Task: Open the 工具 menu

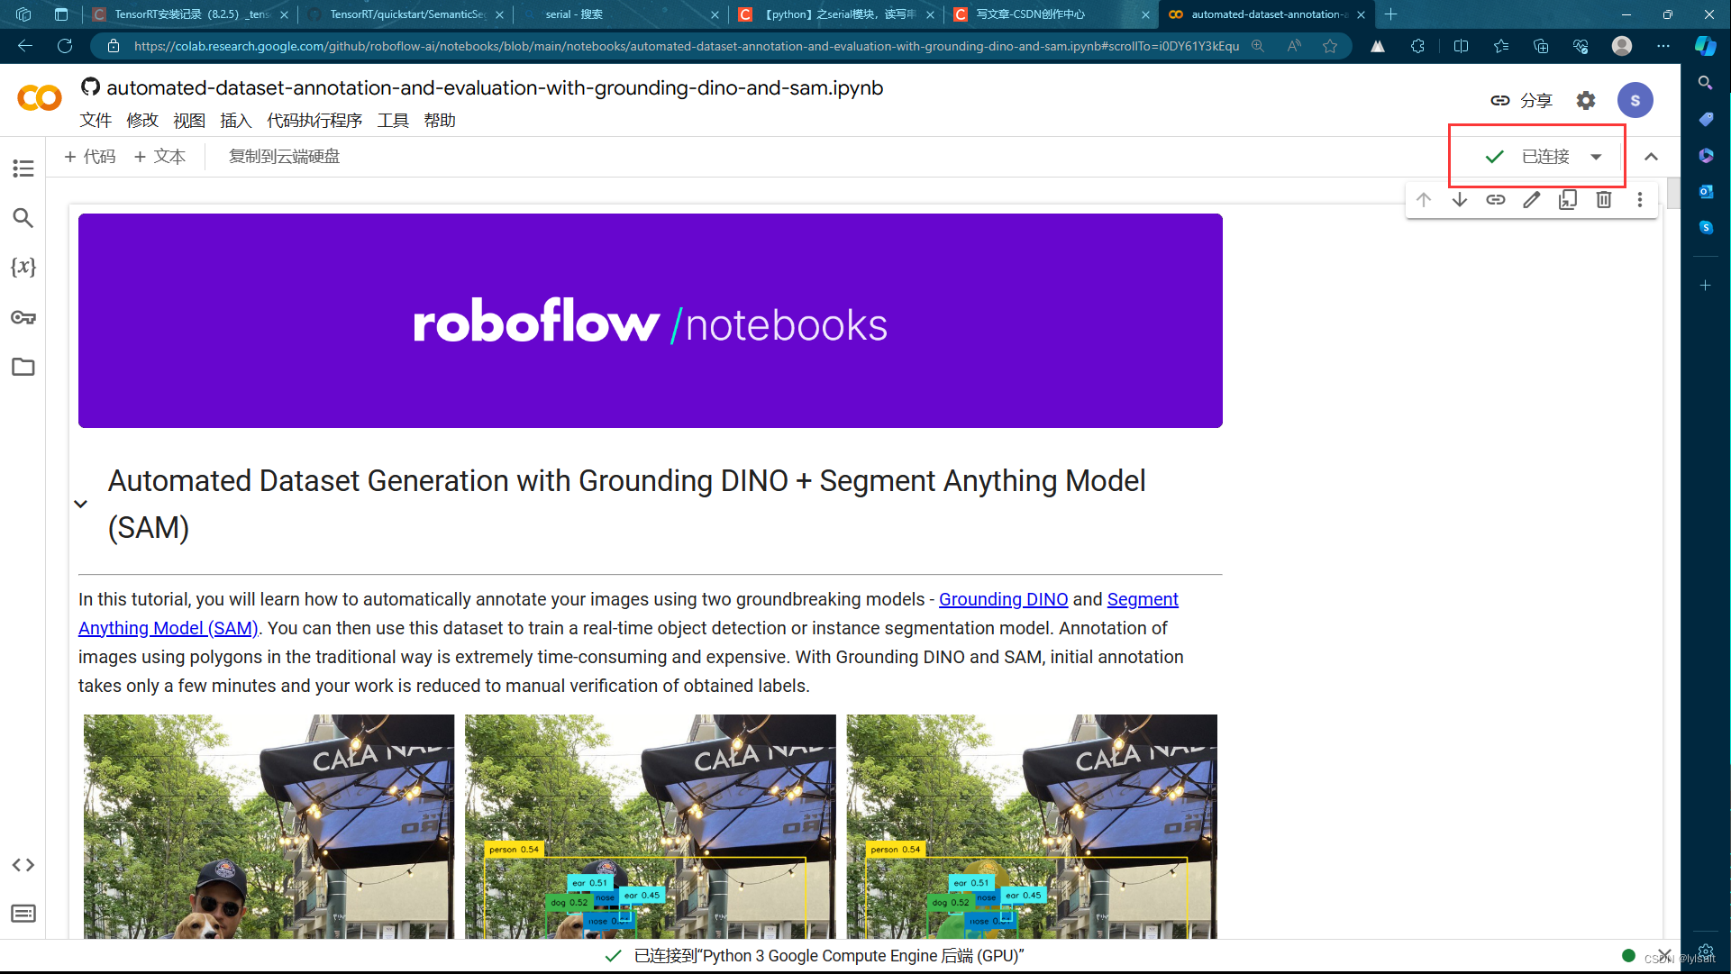Action: pos(393,121)
